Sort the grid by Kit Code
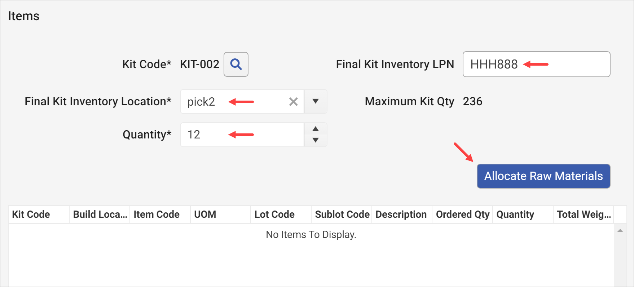This screenshot has height=287, width=634. pos(31,215)
